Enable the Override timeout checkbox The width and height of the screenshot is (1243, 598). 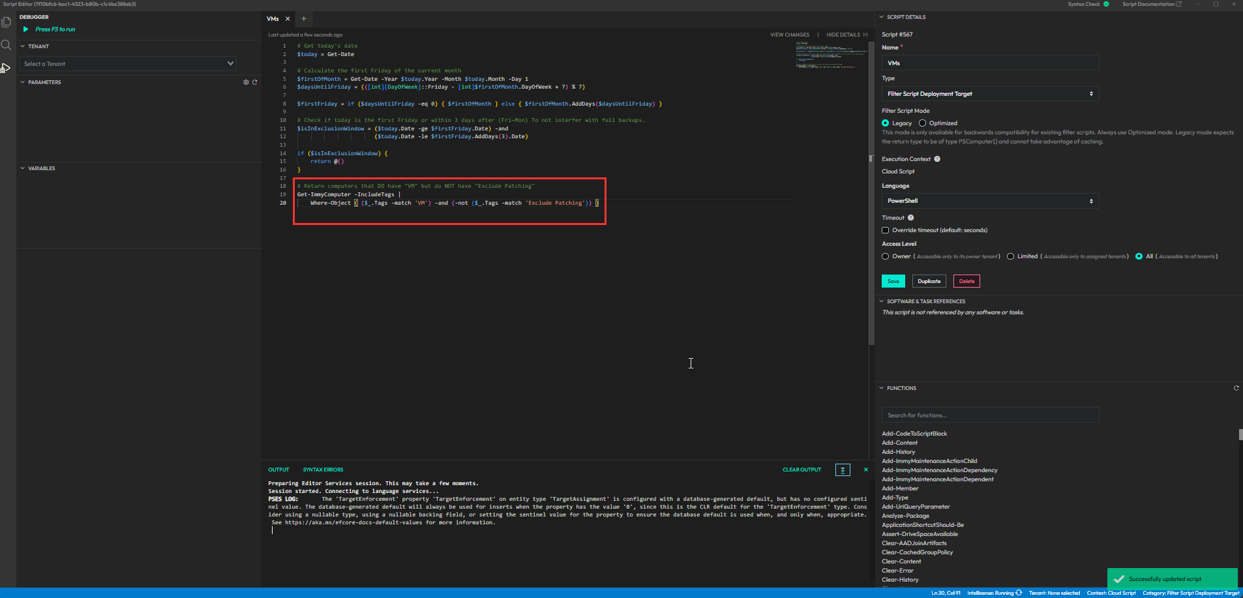click(x=885, y=230)
